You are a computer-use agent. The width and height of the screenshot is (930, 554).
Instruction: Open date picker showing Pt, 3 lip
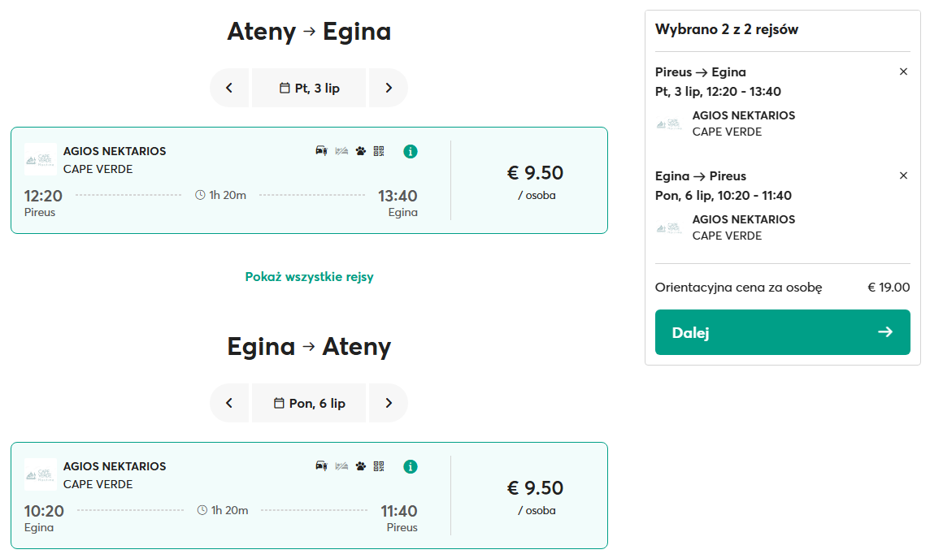309,88
